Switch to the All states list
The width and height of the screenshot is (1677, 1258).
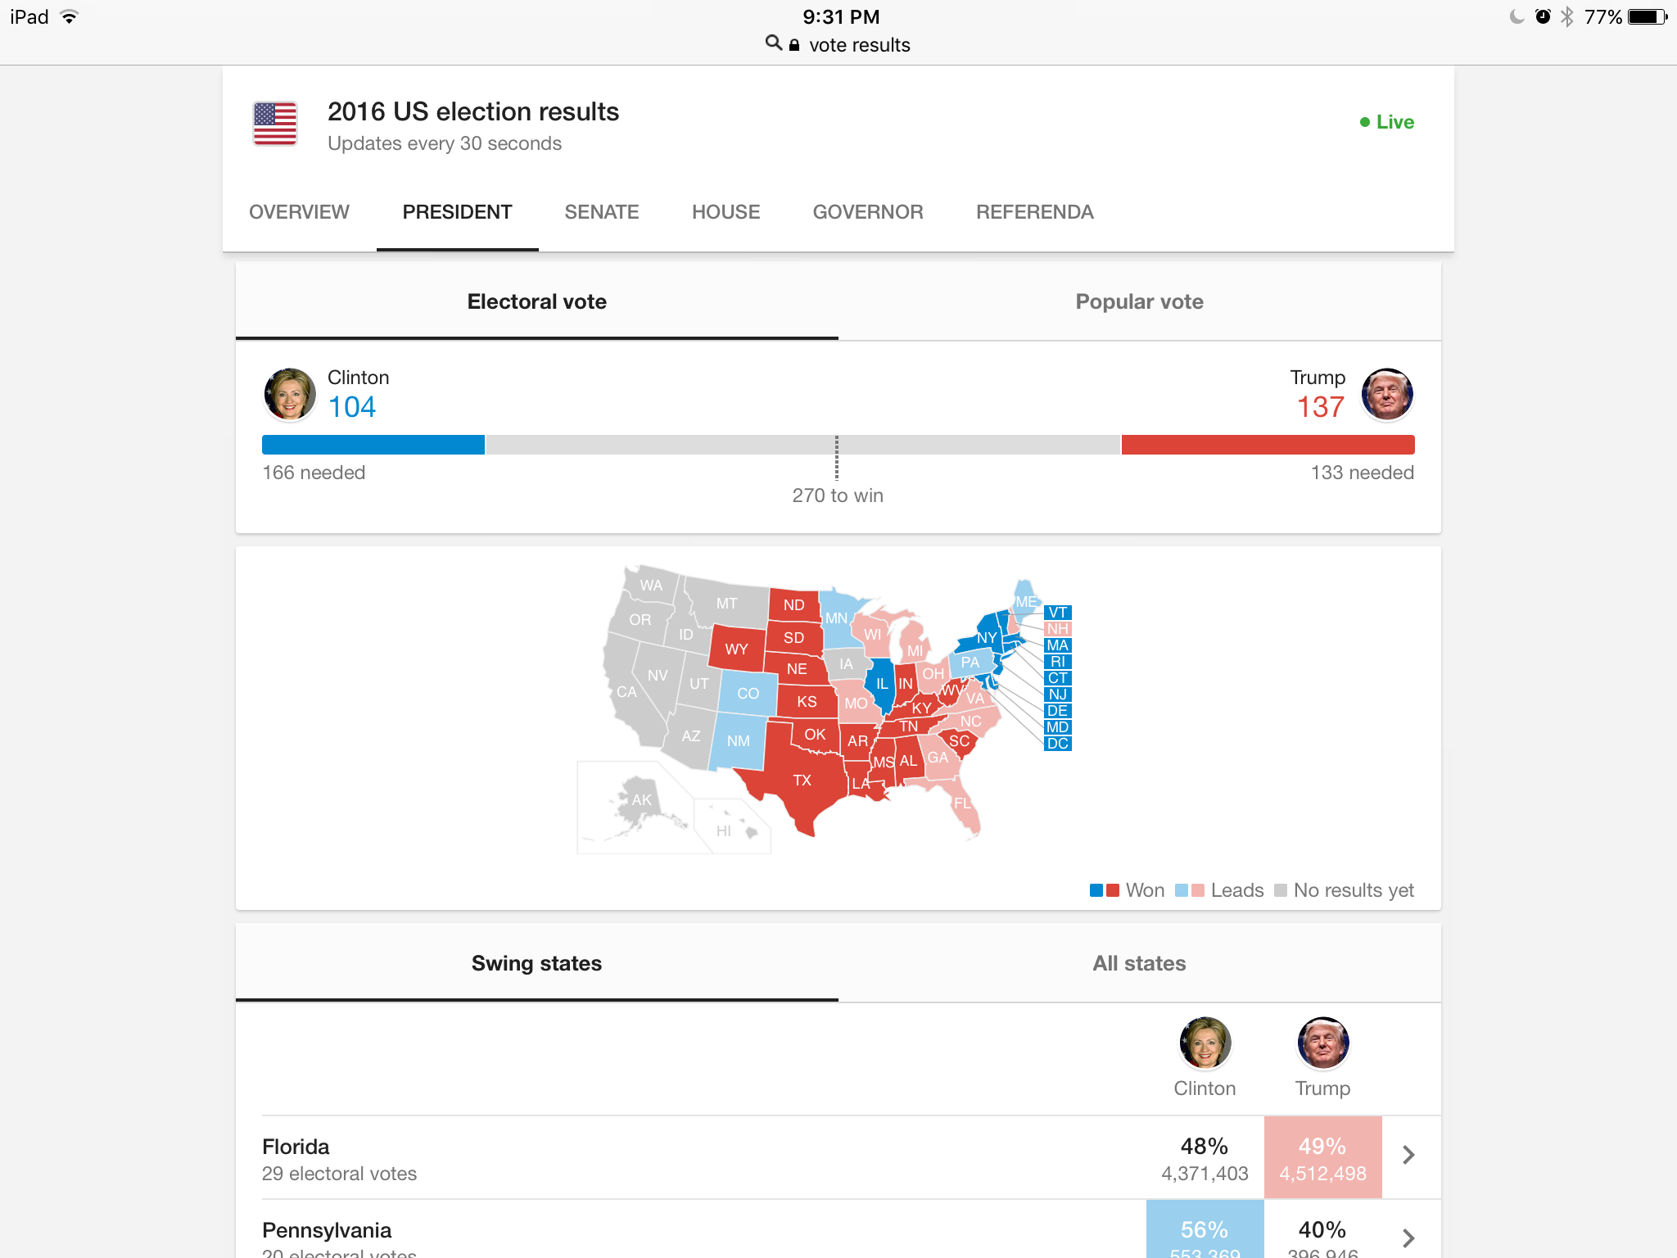click(x=1139, y=963)
